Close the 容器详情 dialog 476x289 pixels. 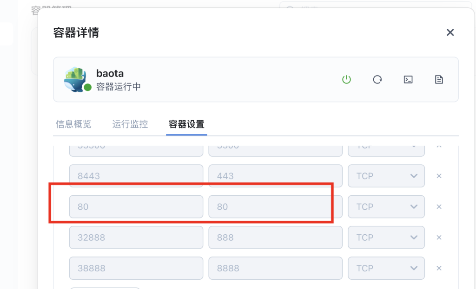(x=450, y=32)
